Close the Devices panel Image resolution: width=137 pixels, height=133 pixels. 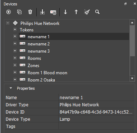[135, 4]
